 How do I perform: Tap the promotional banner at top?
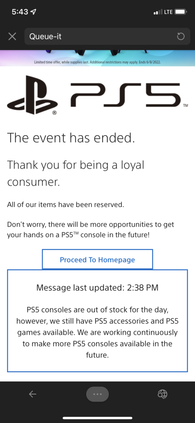pyautogui.click(x=97, y=58)
